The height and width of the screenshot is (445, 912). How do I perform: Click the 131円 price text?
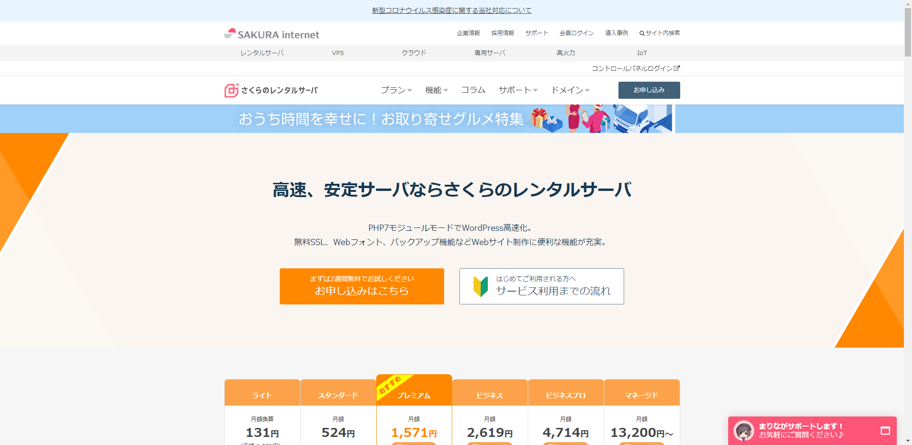point(262,433)
